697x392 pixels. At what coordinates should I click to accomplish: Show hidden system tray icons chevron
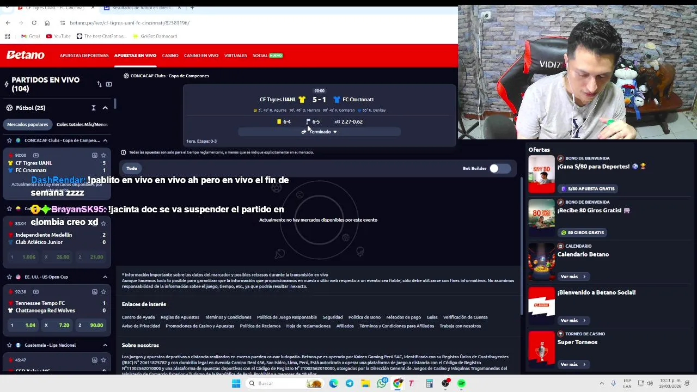(602, 383)
